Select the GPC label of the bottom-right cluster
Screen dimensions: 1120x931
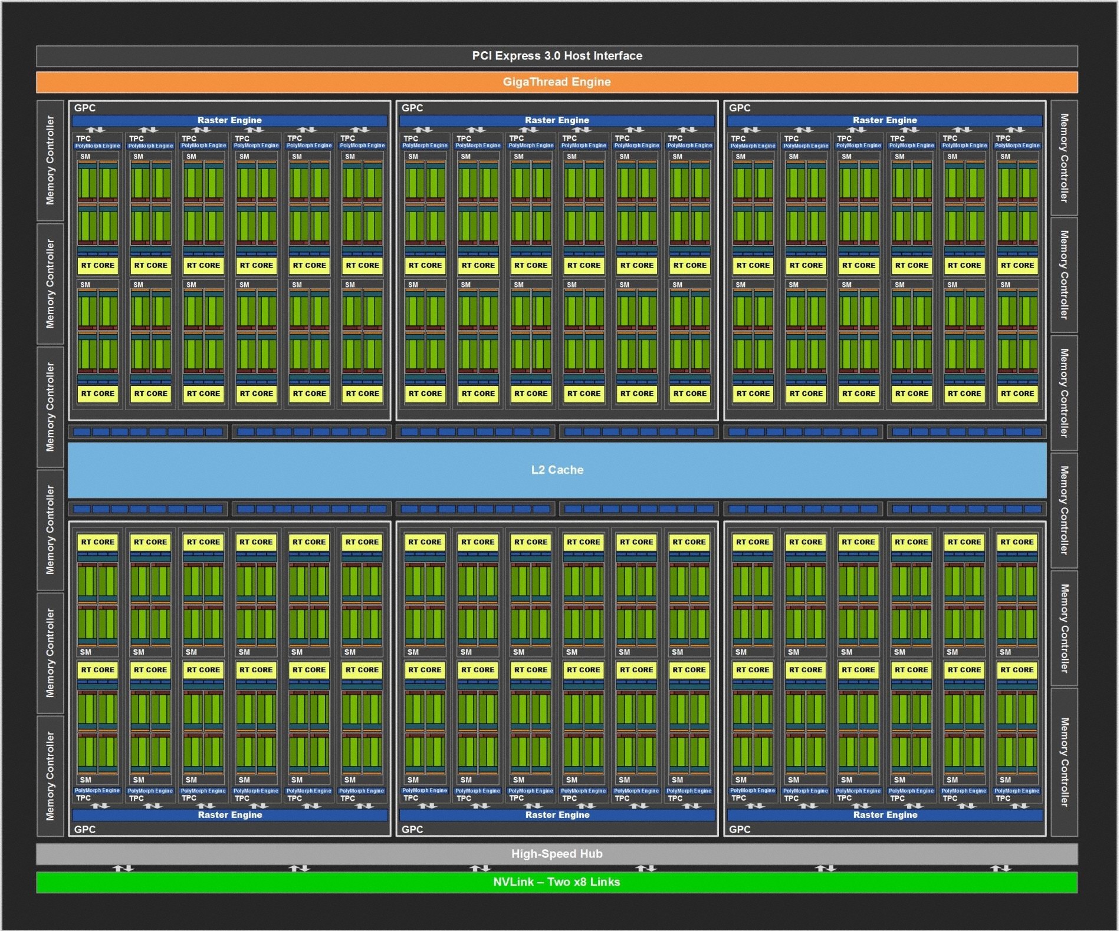pos(740,829)
